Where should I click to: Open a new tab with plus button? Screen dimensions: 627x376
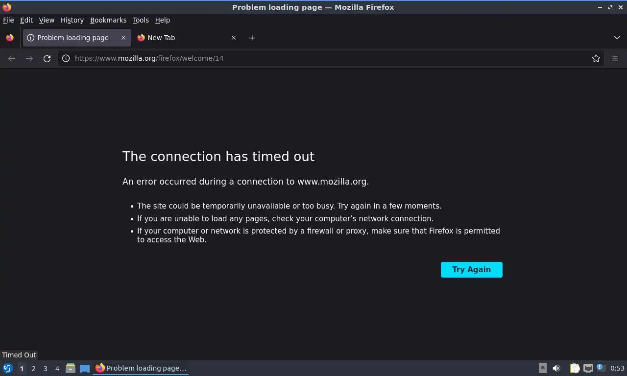(x=252, y=38)
